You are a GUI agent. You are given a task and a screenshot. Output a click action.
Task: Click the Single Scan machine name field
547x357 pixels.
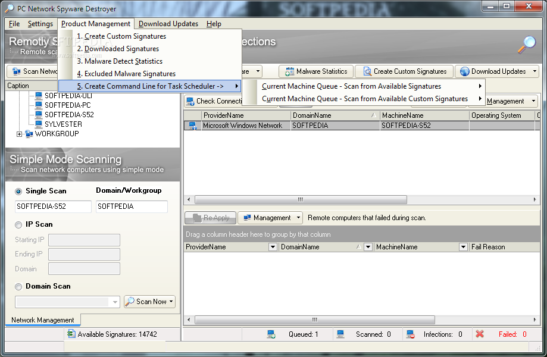53,206
